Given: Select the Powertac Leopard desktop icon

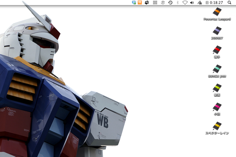Looking at the screenshot, I should click(217, 14).
